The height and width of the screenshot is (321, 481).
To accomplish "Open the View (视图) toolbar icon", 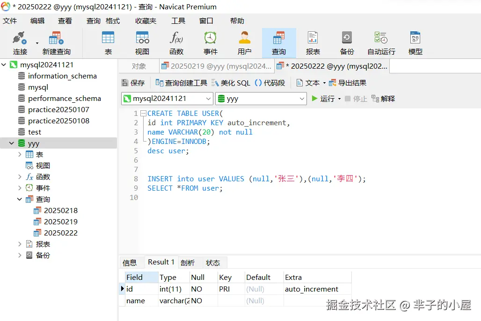I will point(142,43).
